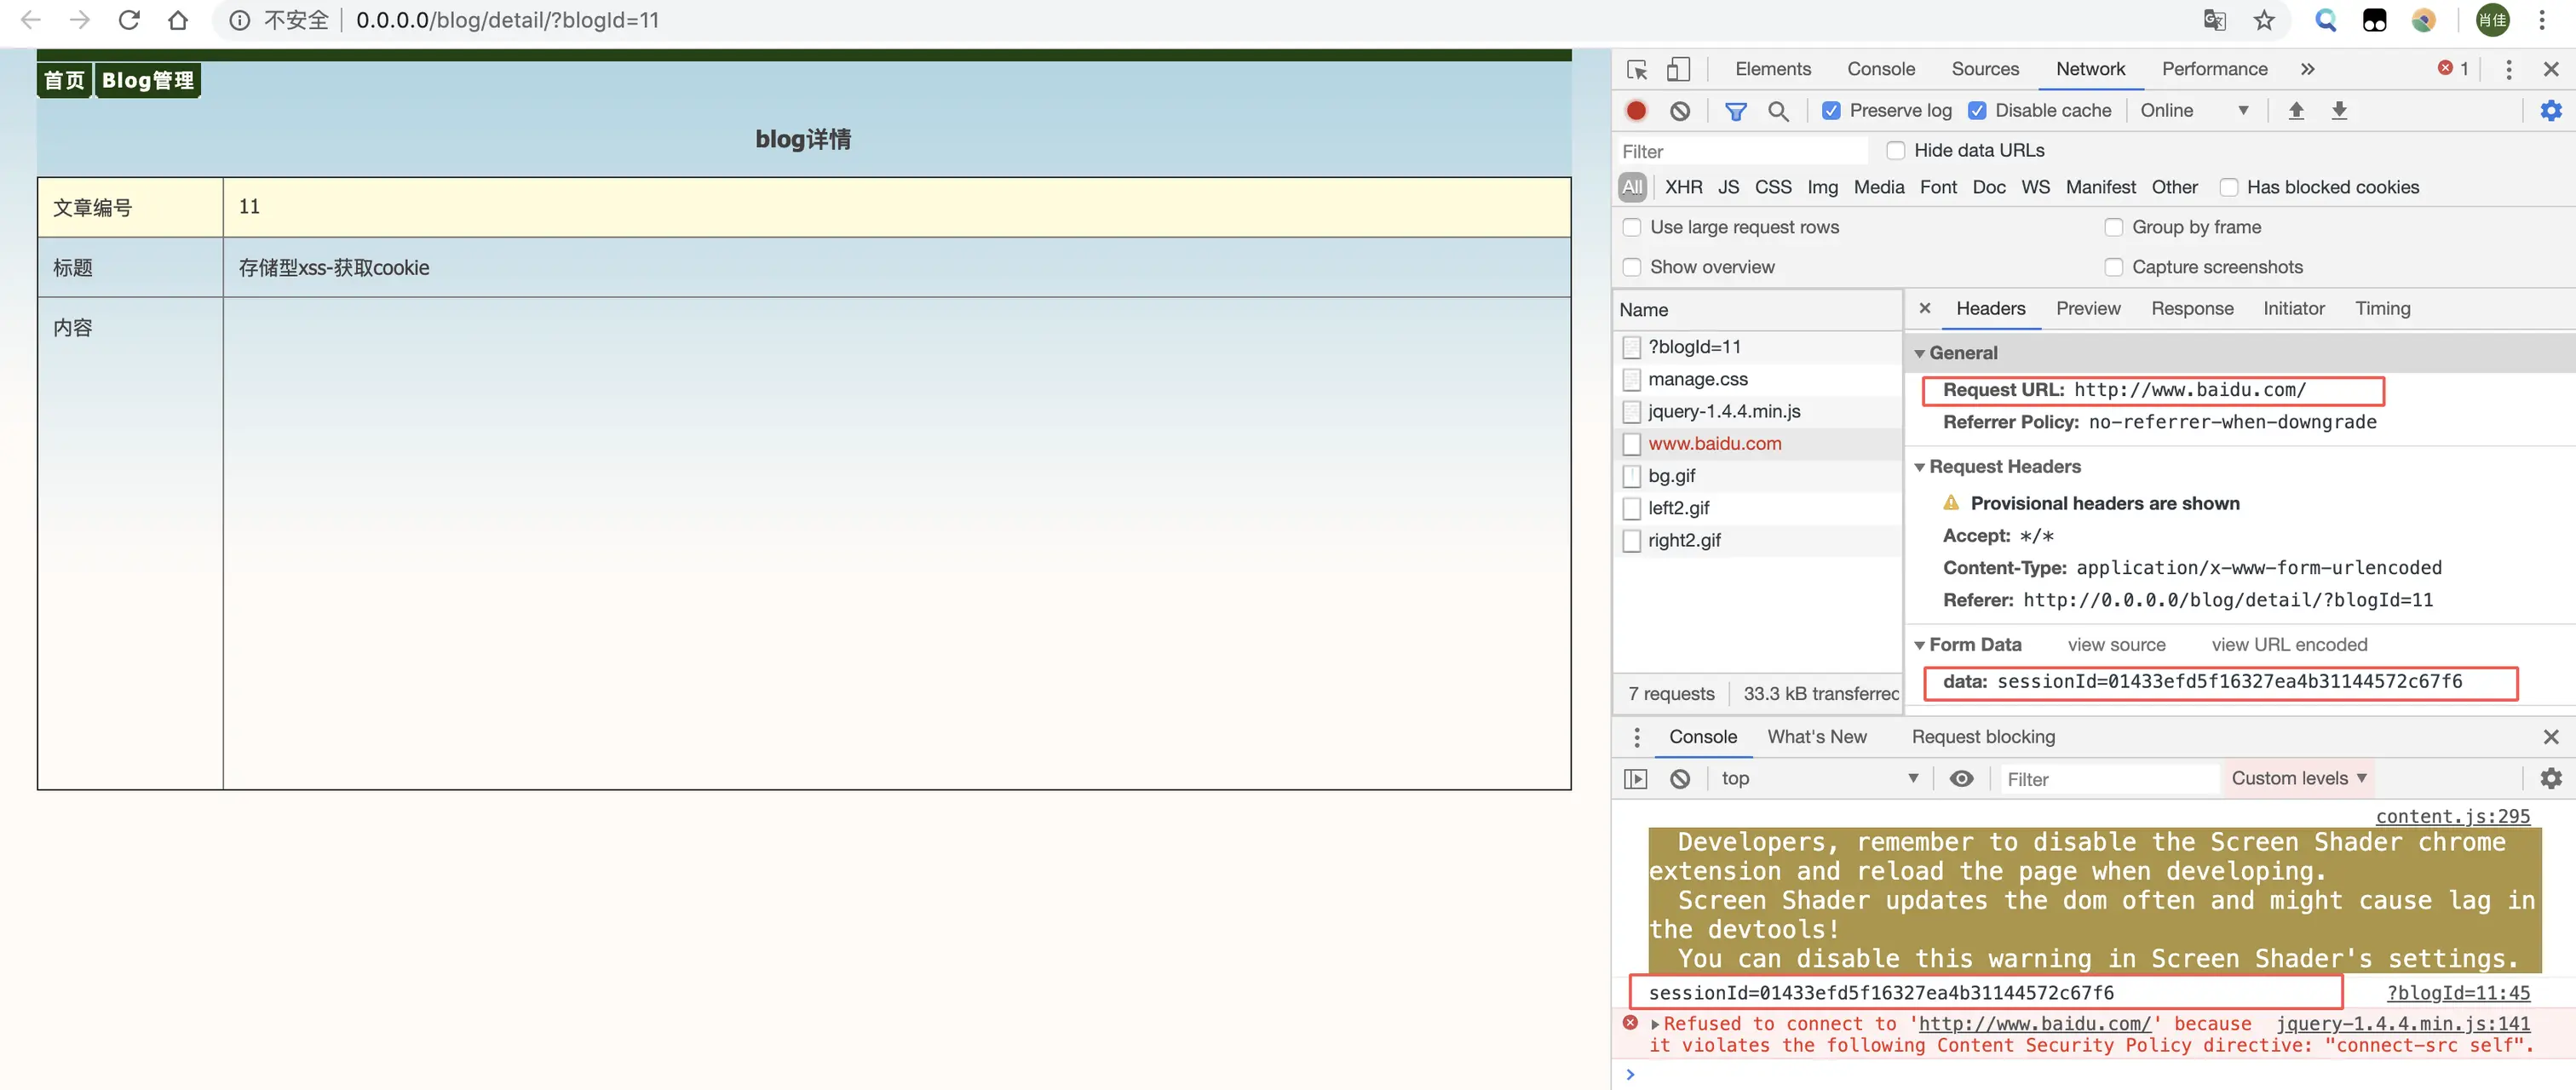
Task: Select the www.baidu.com request row
Action: pyautogui.click(x=1757, y=444)
